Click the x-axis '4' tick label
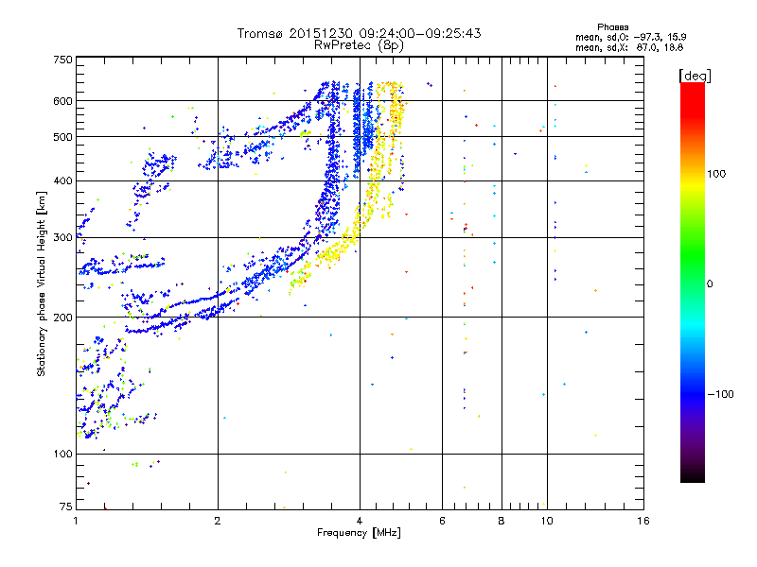757x567 pixels. click(360, 521)
